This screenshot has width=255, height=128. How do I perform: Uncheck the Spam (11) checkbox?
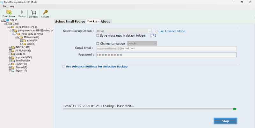point(11,64)
